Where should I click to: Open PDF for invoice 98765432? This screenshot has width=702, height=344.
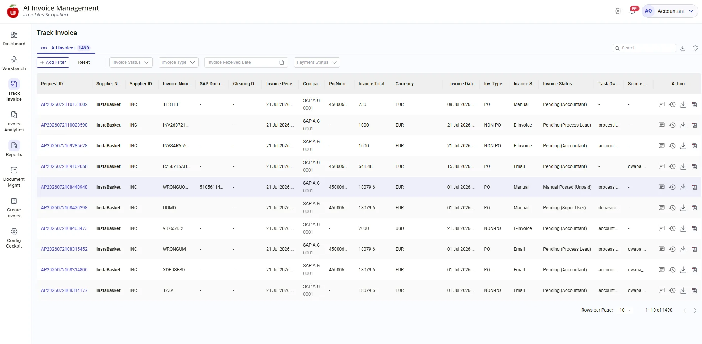694,228
